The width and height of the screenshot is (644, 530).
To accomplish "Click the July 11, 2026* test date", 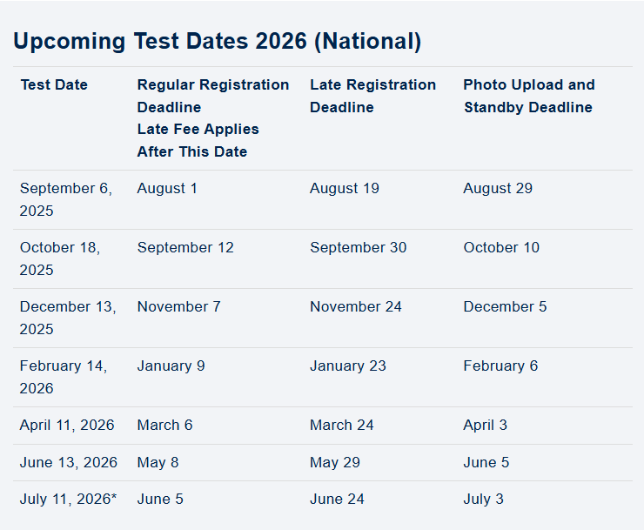I will coord(68,499).
